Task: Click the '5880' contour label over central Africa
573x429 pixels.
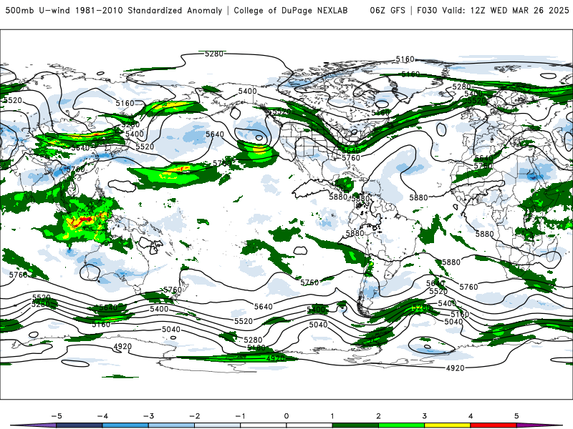Action: 485,234
